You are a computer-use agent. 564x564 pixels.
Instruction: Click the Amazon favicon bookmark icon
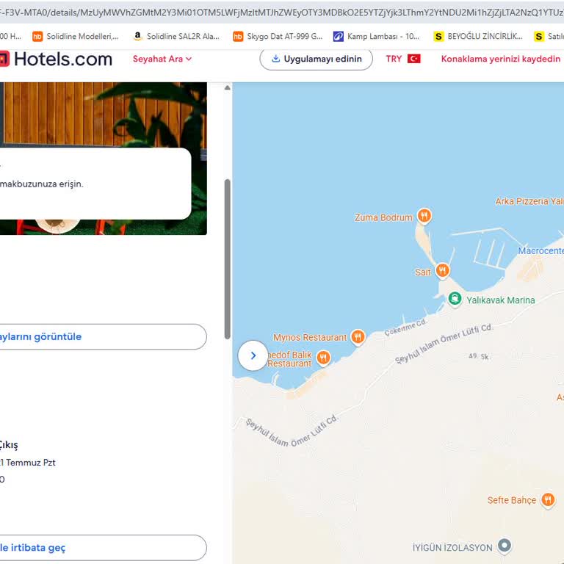click(137, 36)
